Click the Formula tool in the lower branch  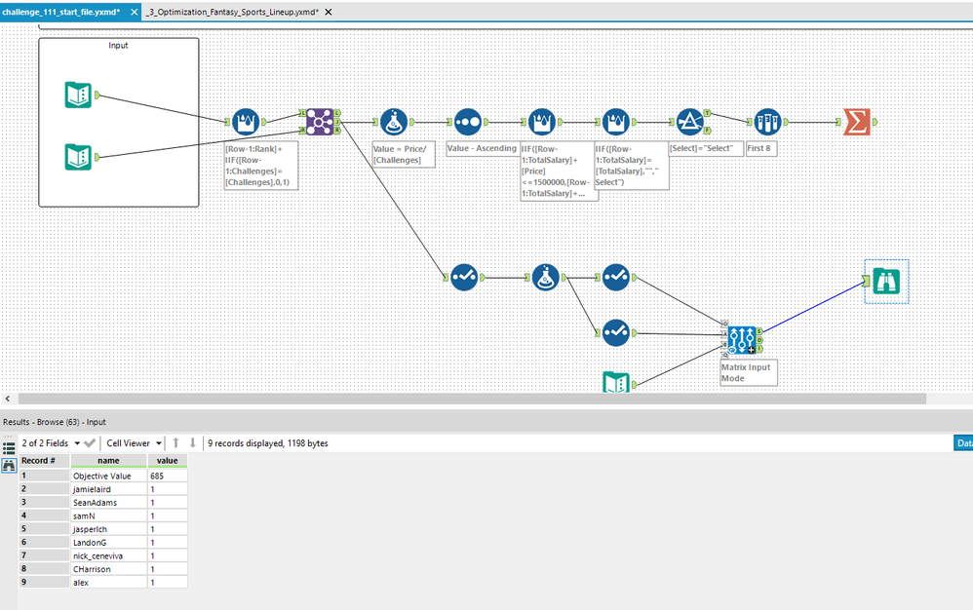(545, 278)
